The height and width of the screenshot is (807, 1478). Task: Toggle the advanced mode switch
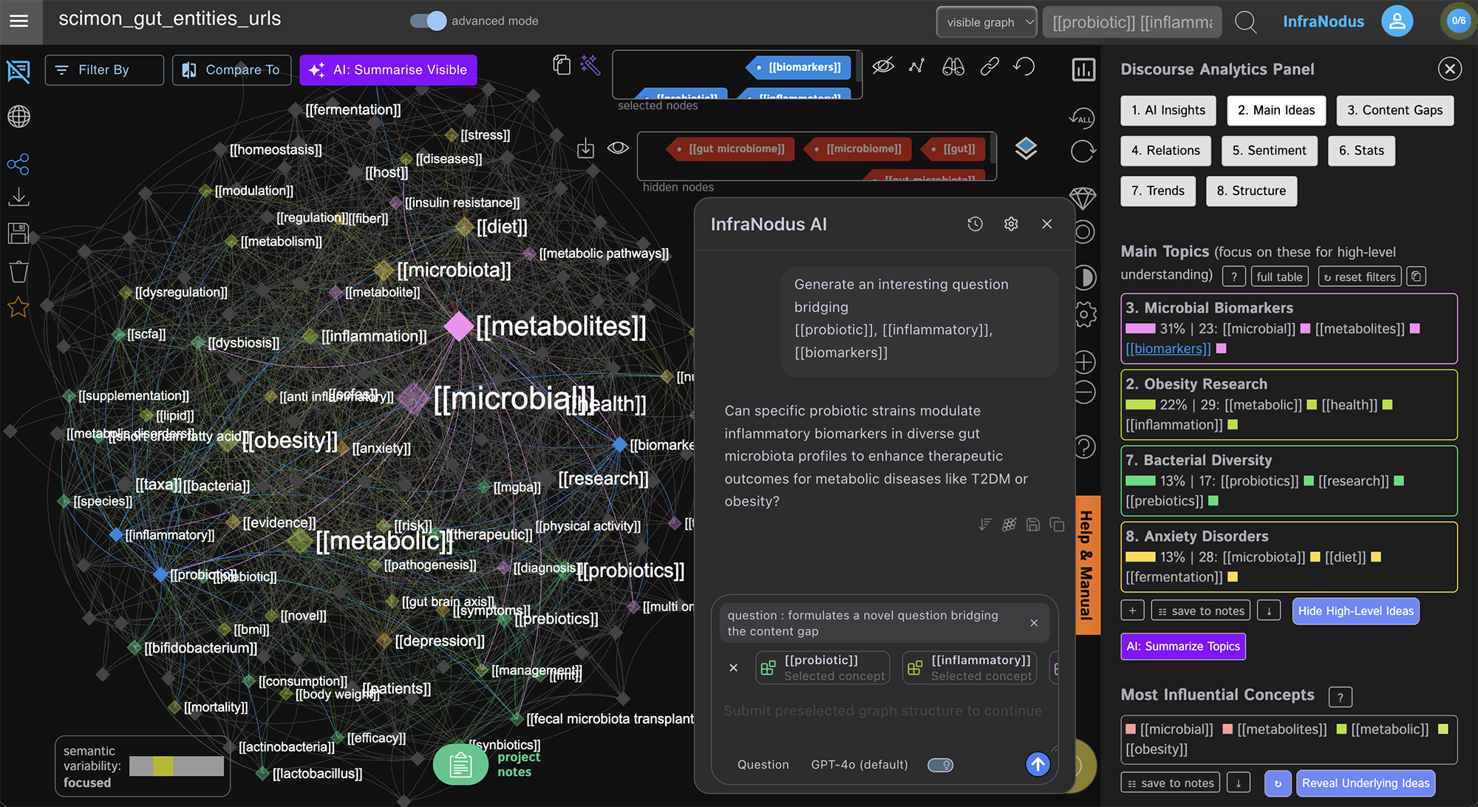(x=429, y=21)
